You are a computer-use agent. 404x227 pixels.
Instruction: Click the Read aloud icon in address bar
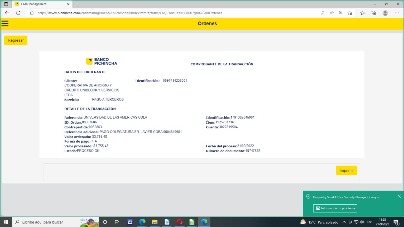(x=332, y=13)
